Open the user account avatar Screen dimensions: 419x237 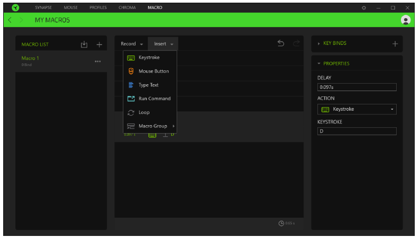406,20
